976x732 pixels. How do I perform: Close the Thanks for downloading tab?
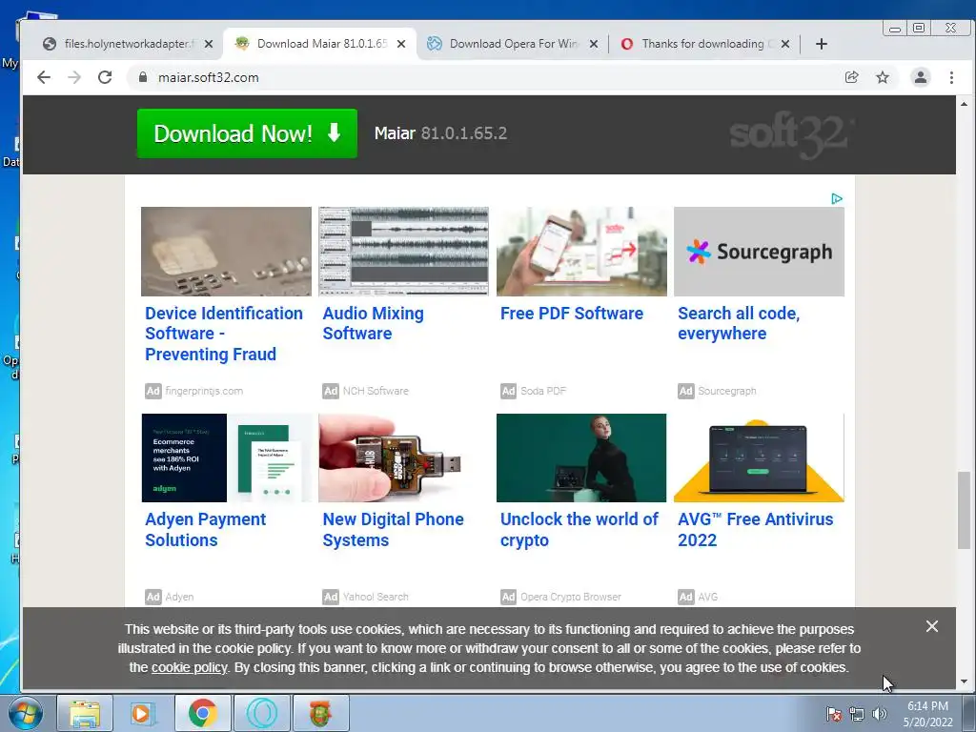pyautogui.click(x=785, y=44)
